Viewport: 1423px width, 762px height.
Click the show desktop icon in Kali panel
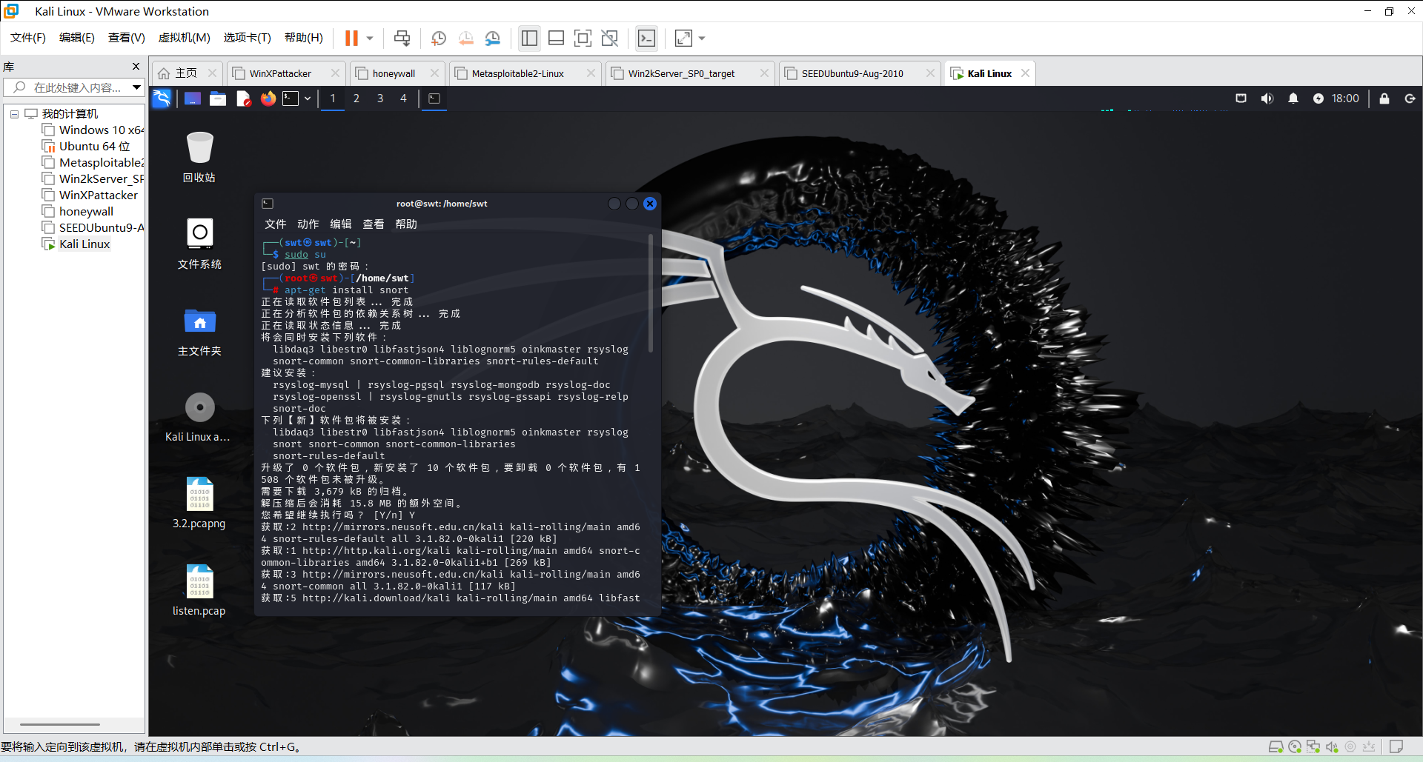[x=193, y=98]
